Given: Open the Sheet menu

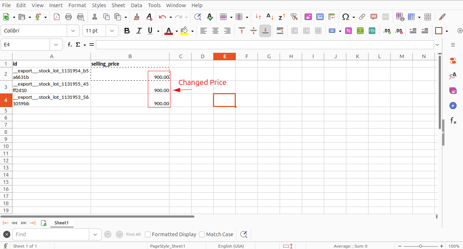Looking at the screenshot, I should tap(118, 5).
